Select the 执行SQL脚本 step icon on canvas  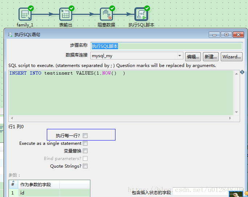click(x=141, y=14)
